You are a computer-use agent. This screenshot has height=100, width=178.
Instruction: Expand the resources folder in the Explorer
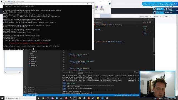tap(34, 51)
